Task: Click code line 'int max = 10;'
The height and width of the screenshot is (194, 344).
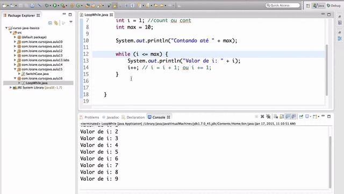Action: pos(134,27)
